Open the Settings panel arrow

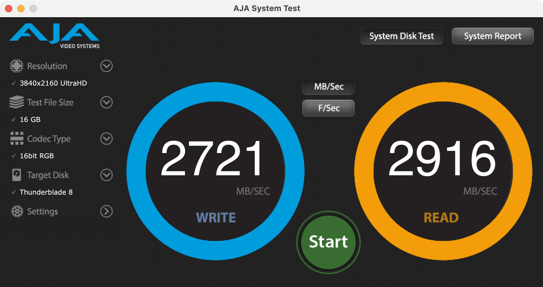point(107,211)
